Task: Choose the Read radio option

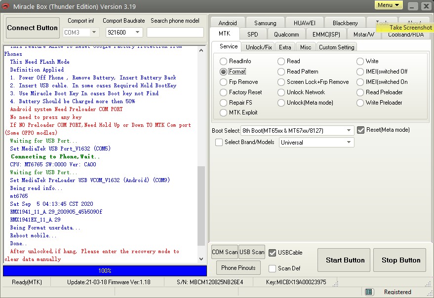Action: pyautogui.click(x=281, y=61)
